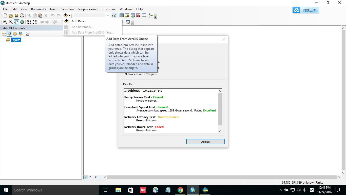Go forward to next extent
Screen dimensions: 346x195
(x=47, y=22)
